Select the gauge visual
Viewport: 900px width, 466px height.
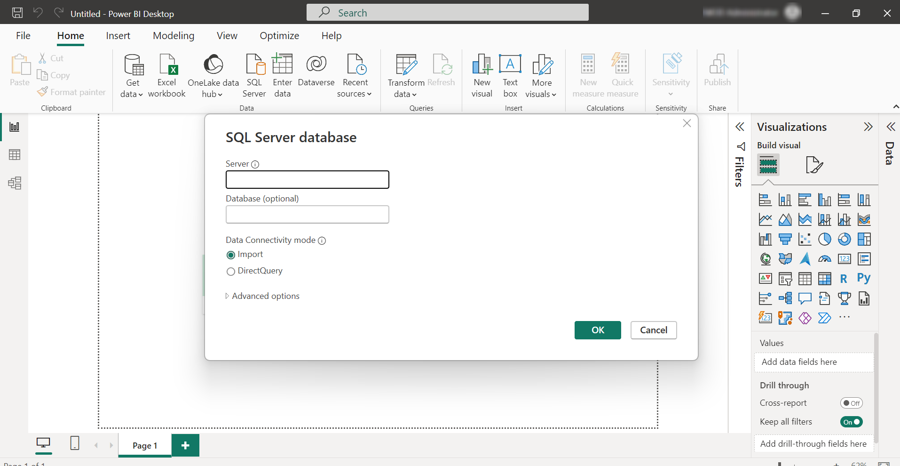click(x=824, y=258)
